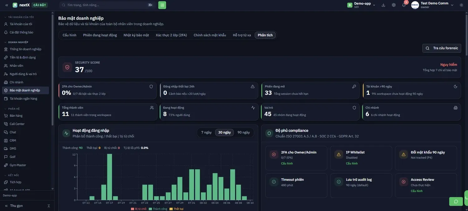468x211 pixels.
Task: Select the 7 ngày range option
Action: pyautogui.click(x=206, y=132)
